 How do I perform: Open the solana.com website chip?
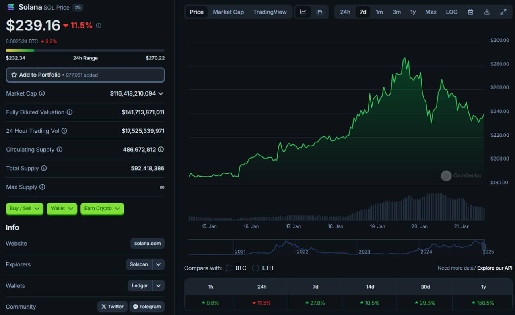pyautogui.click(x=147, y=244)
